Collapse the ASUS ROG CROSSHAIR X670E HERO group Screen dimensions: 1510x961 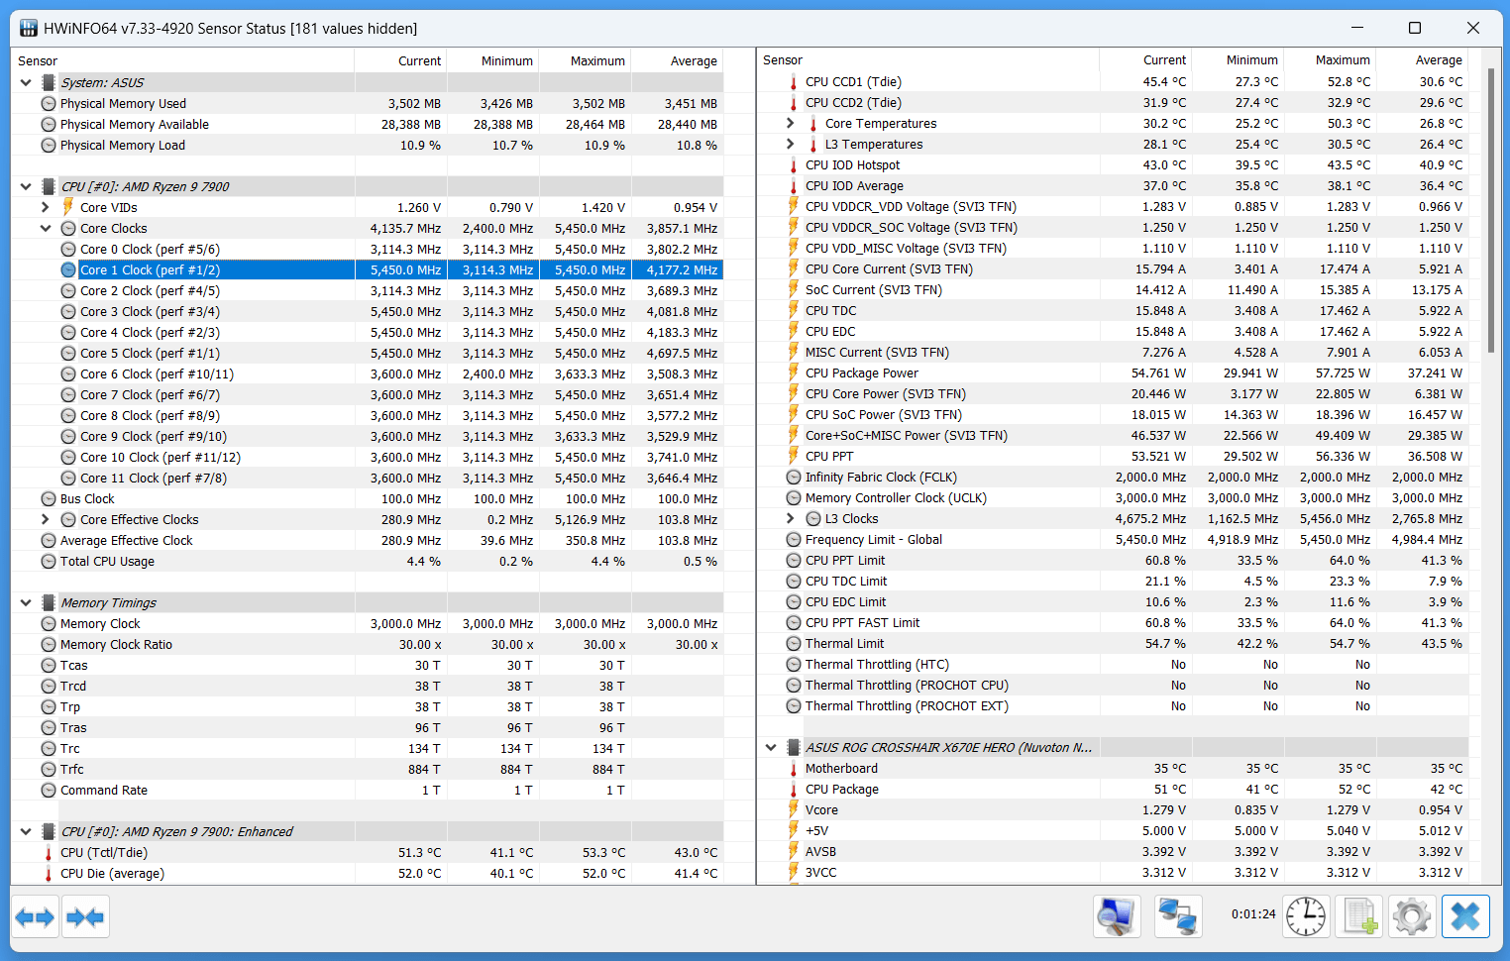coord(771,747)
